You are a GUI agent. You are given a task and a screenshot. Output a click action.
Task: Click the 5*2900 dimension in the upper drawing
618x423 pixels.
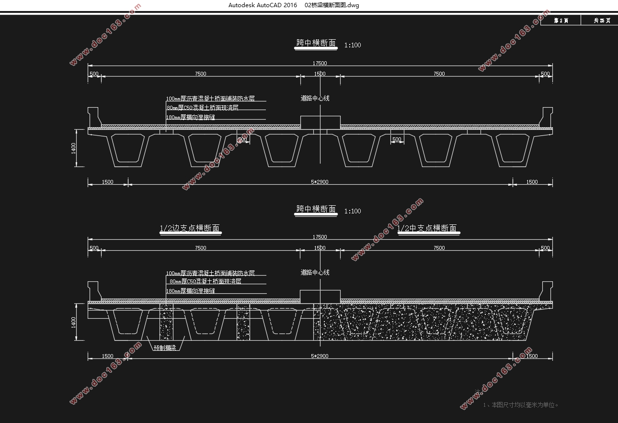click(x=320, y=182)
